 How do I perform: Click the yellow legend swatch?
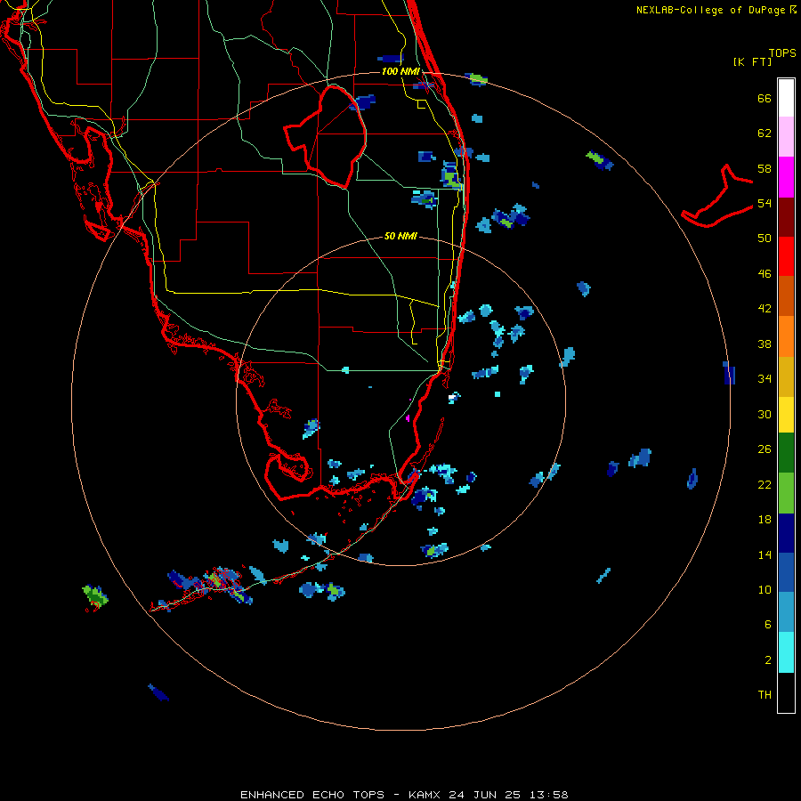(786, 415)
